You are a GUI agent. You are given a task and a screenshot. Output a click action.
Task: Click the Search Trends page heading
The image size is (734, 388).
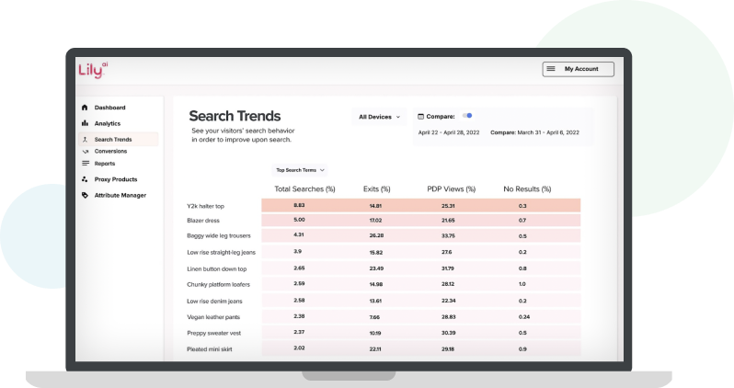click(235, 116)
